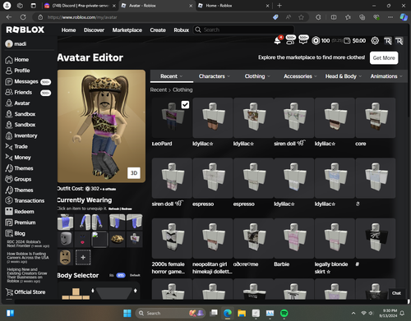Image resolution: width=411 pixels, height=321 pixels.
Task: Toggle the 3D avatar view button
Action: (x=134, y=173)
